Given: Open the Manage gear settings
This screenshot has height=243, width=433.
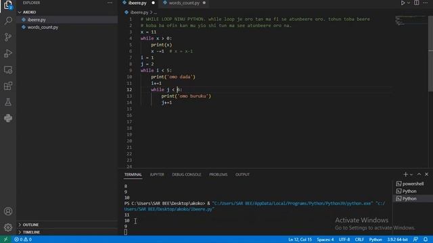Looking at the screenshot, I should (8, 227).
